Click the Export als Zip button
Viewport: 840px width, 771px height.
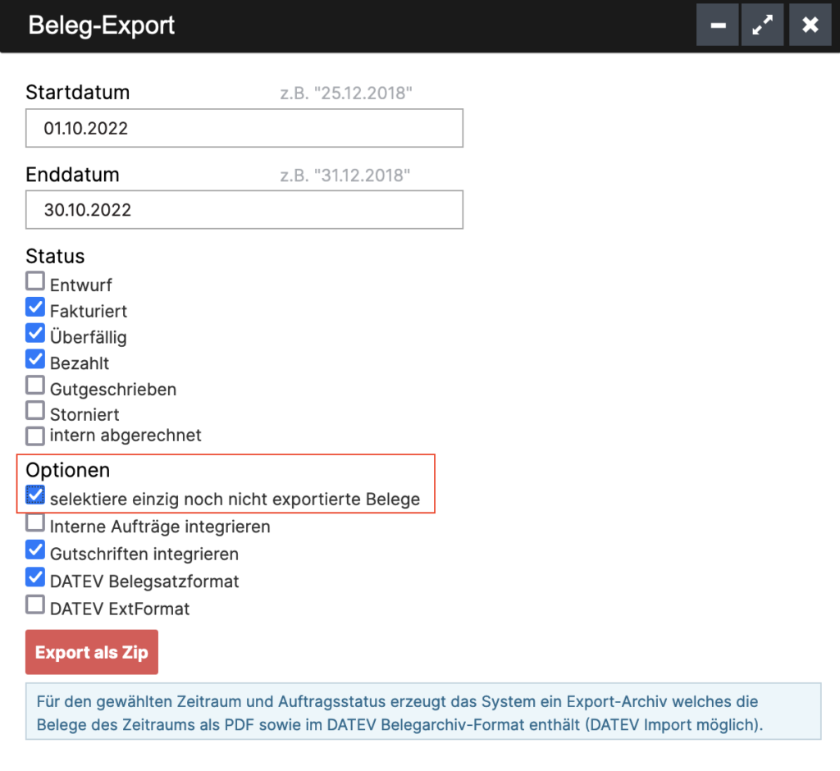(x=91, y=651)
